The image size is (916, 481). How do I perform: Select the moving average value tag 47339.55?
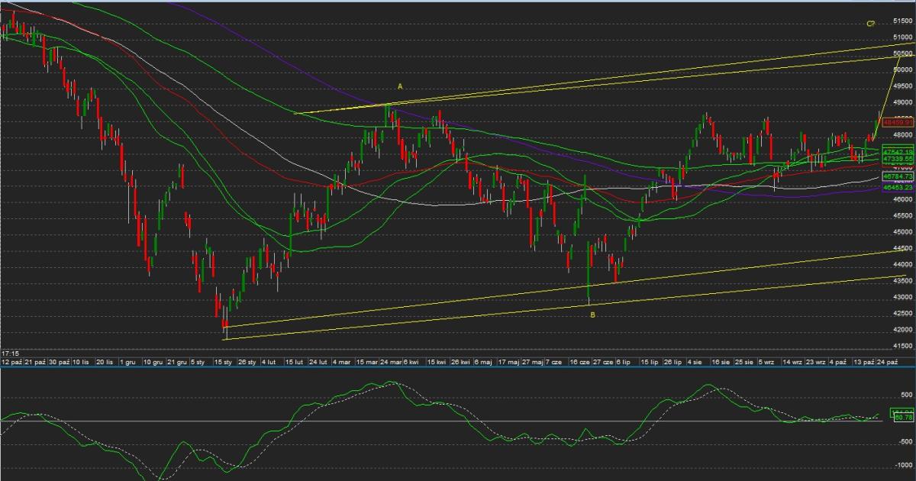click(898, 159)
